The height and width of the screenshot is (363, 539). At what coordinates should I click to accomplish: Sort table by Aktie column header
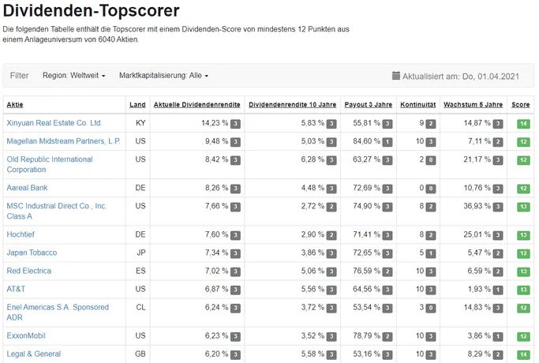(15, 104)
